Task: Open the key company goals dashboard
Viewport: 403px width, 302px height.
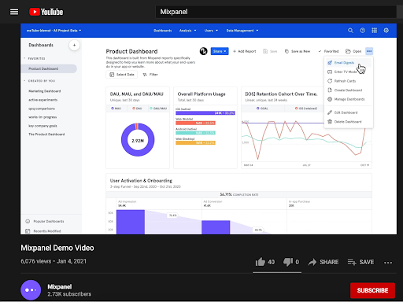Action: click(x=43, y=126)
